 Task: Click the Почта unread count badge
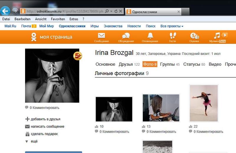tap(34, 26)
